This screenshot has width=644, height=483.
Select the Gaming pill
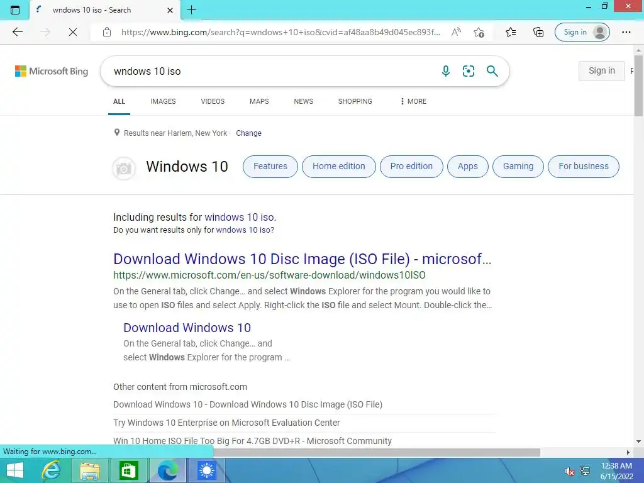pyautogui.click(x=518, y=166)
